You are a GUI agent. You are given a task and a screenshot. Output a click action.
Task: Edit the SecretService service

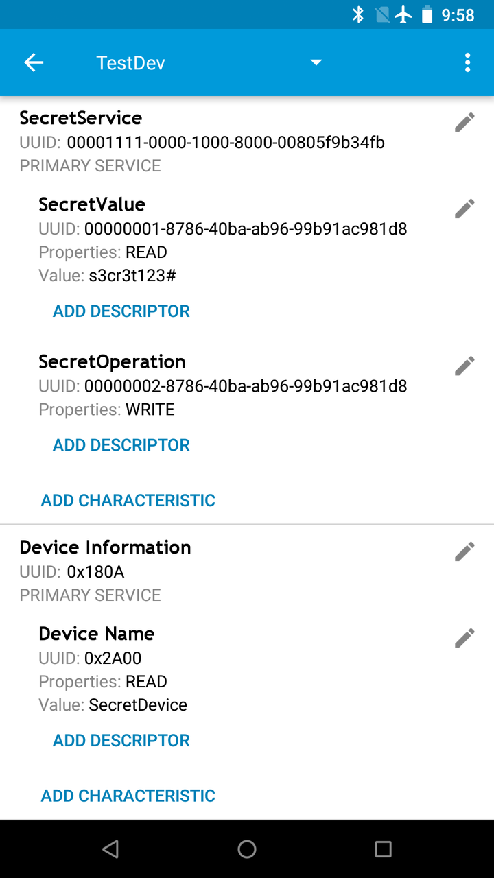tap(464, 123)
